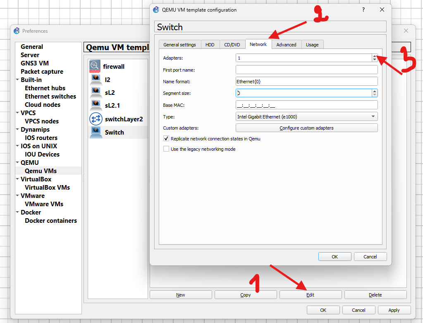Select Ethernet switches in preferences tree
The height and width of the screenshot is (323, 423).
tap(50, 96)
